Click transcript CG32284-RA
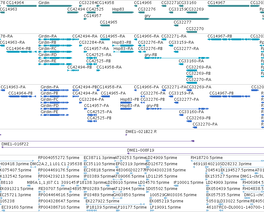Viewport: 264px width, 212px height. (x=92, y=42)
